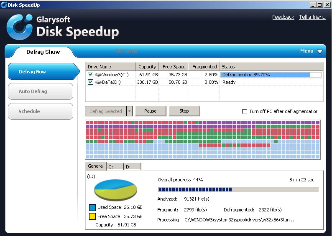Image resolution: width=332 pixels, height=236 pixels.
Task: Select the WindowS(C:) drive name
Action: 115,75
